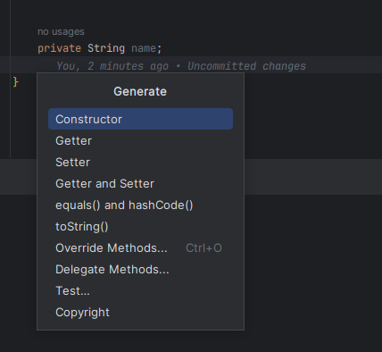The height and width of the screenshot is (352, 382).
Task: Select the toString() generate option
Action: (x=140, y=226)
